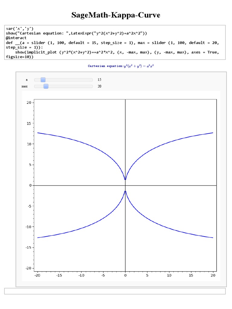Click the '@interact' line in the code
Screen dimensions: 232x309
tap(16, 38)
